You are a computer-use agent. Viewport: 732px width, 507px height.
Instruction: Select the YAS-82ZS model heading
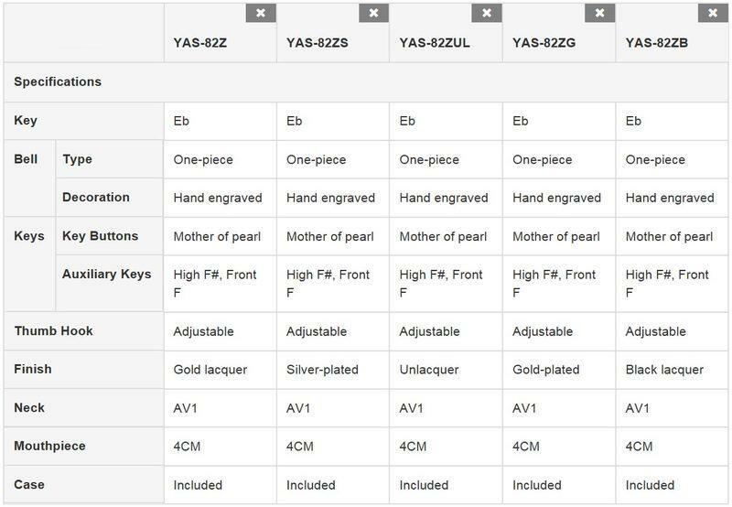click(316, 42)
